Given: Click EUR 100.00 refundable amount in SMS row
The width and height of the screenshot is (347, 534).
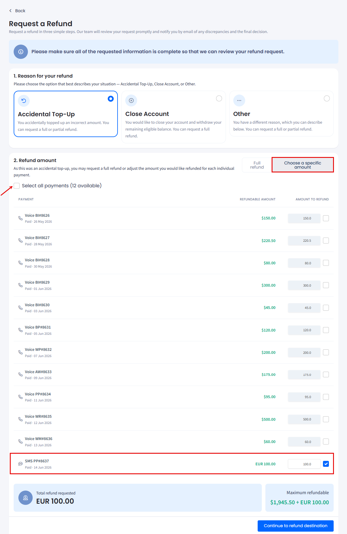Looking at the screenshot, I should 265,464.
